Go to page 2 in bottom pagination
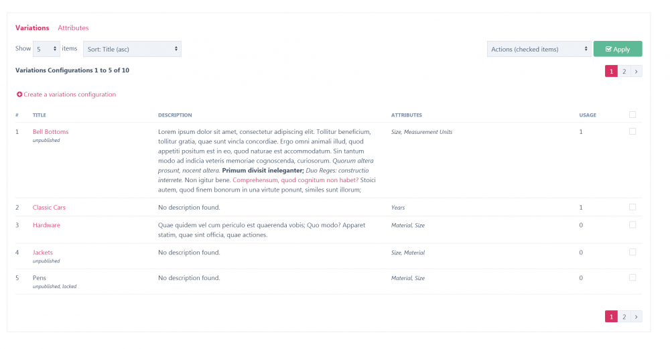 click(624, 317)
